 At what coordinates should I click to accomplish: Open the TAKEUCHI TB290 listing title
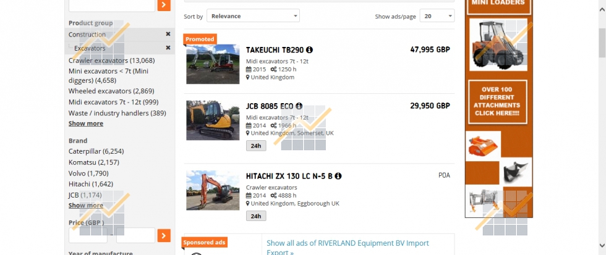click(275, 50)
